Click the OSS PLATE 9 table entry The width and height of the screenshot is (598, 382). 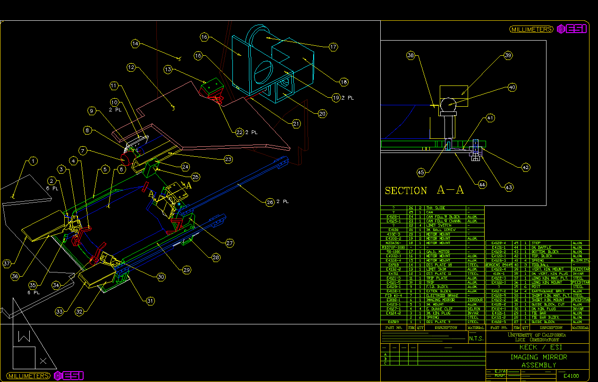pyautogui.click(x=439, y=322)
